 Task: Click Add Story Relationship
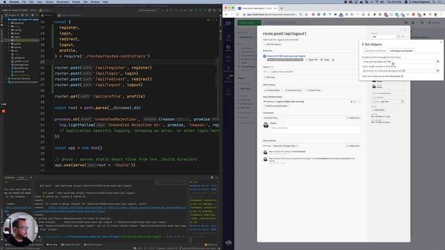pyautogui.click(x=276, y=106)
